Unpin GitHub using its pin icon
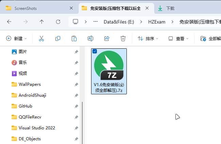Viewport: 221px width, 144px height. click(76, 106)
